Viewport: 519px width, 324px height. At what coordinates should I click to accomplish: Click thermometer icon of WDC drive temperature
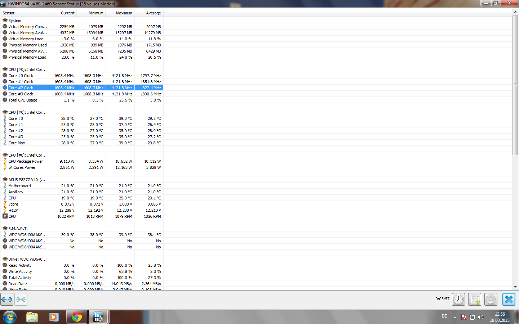click(5, 234)
